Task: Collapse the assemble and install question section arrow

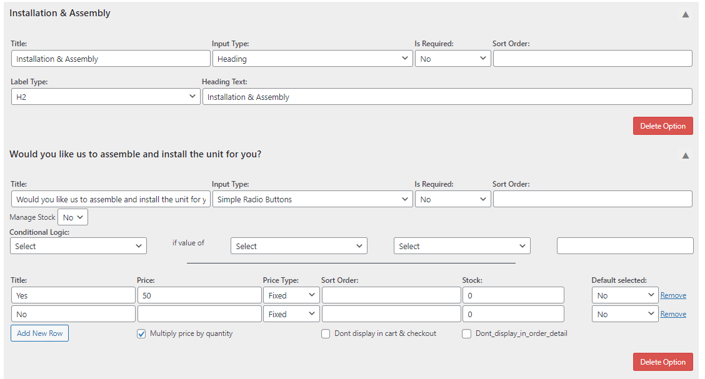Action: pyautogui.click(x=685, y=156)
